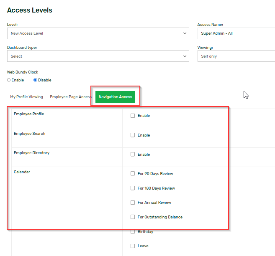Viewport: 275px width, 256px height.
Task: Open the Navigation Access tab
Action: pos(115,97)
